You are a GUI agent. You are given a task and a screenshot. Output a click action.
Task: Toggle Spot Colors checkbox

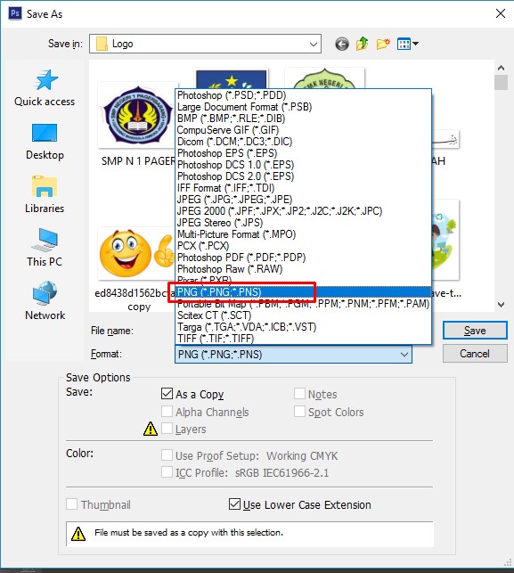[299, 411]
